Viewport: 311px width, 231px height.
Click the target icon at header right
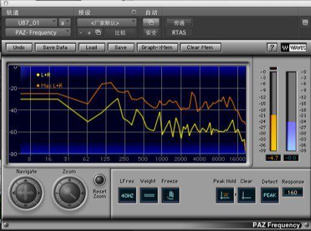(305, 22)
